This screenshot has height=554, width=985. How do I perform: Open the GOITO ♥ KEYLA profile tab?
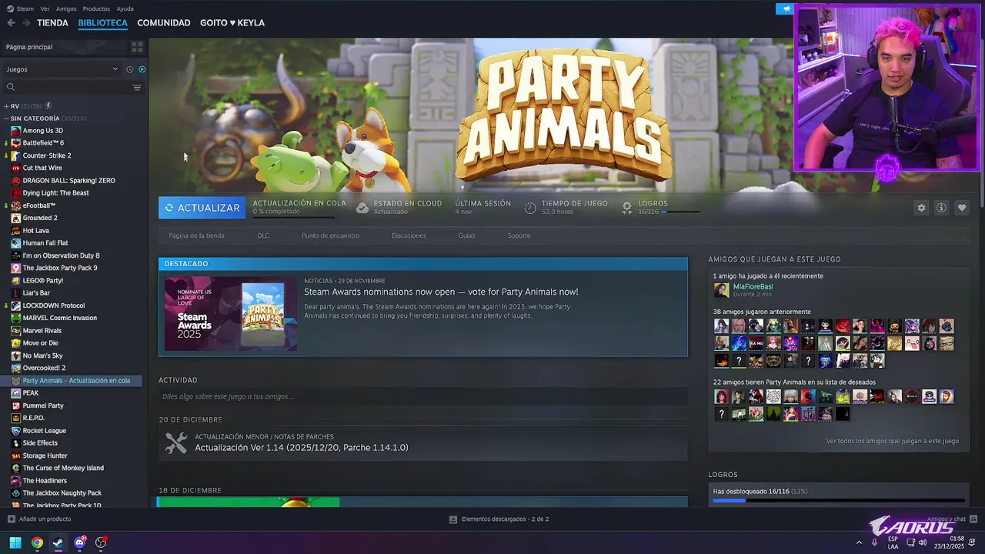click(232, 23)
